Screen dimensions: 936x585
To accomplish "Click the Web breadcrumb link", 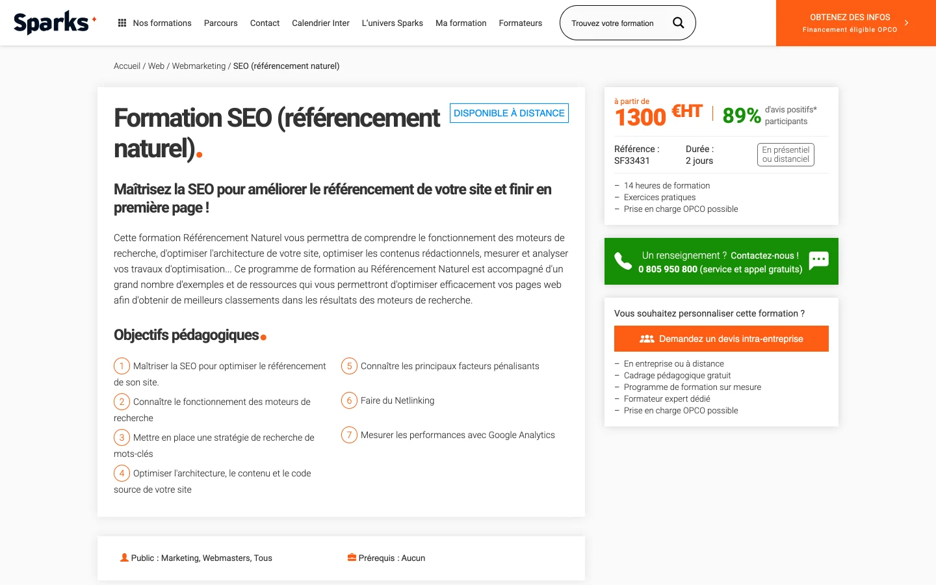I will pos(156,66).
